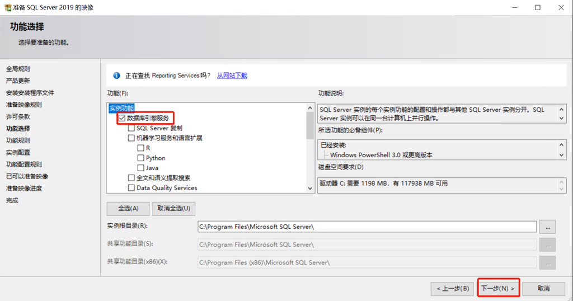Tick the Python feature checkbox
The width and height of the screenshot is (573, 301).
point(140,158)
